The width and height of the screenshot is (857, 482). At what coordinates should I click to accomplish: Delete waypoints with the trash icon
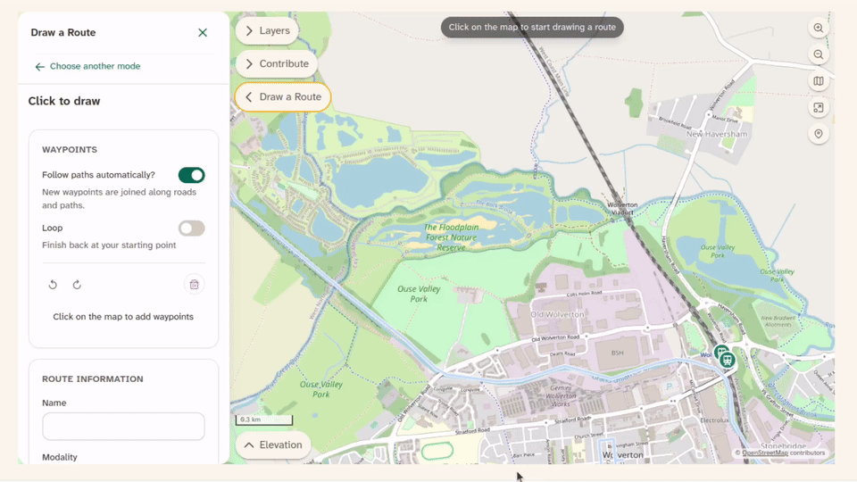point(194,284)
